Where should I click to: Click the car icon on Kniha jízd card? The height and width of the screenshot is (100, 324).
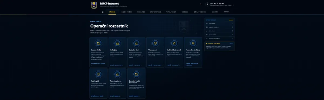click(x=117, y=43)
